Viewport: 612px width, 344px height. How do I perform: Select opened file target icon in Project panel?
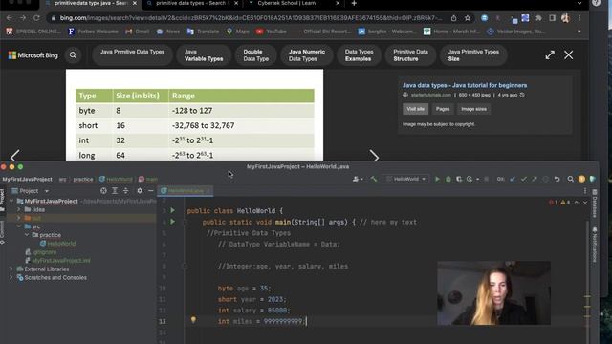103,191
